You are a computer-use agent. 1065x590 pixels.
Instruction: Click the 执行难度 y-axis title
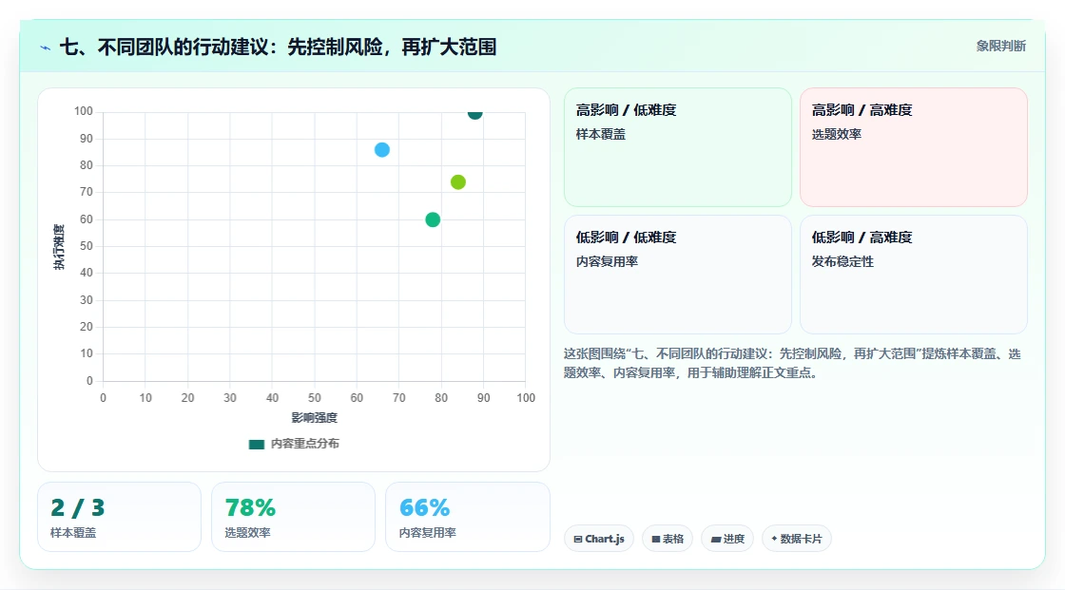tap(59, 247)
